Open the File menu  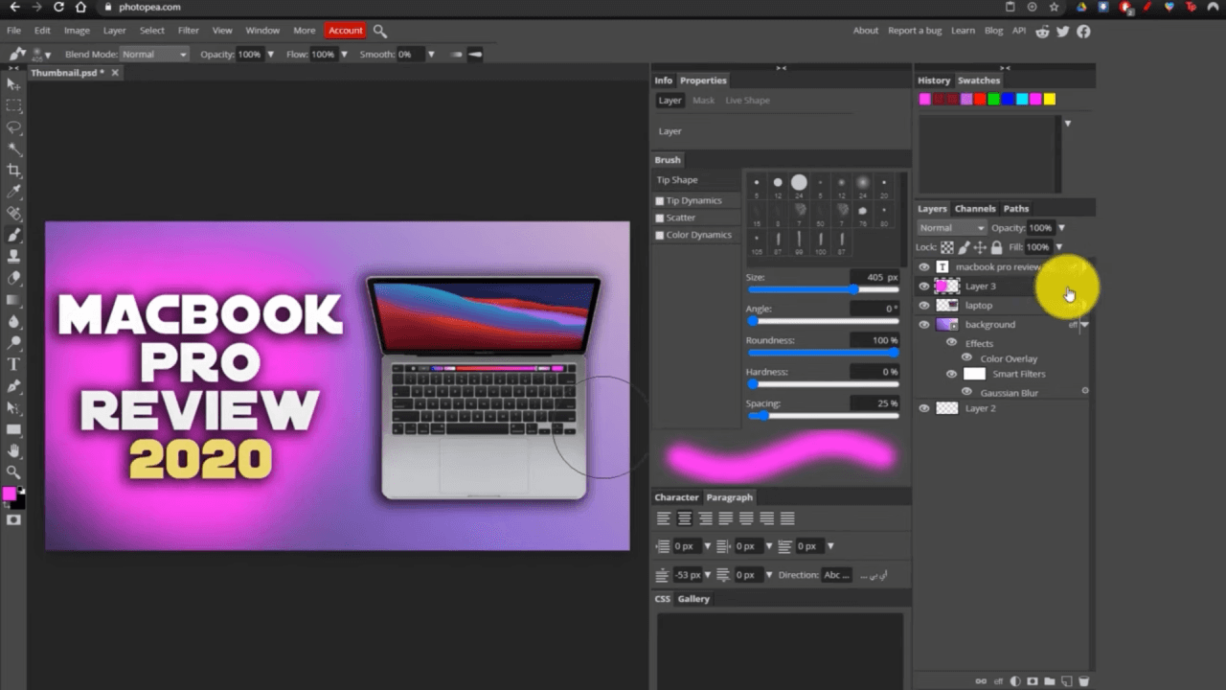(13, 31)
